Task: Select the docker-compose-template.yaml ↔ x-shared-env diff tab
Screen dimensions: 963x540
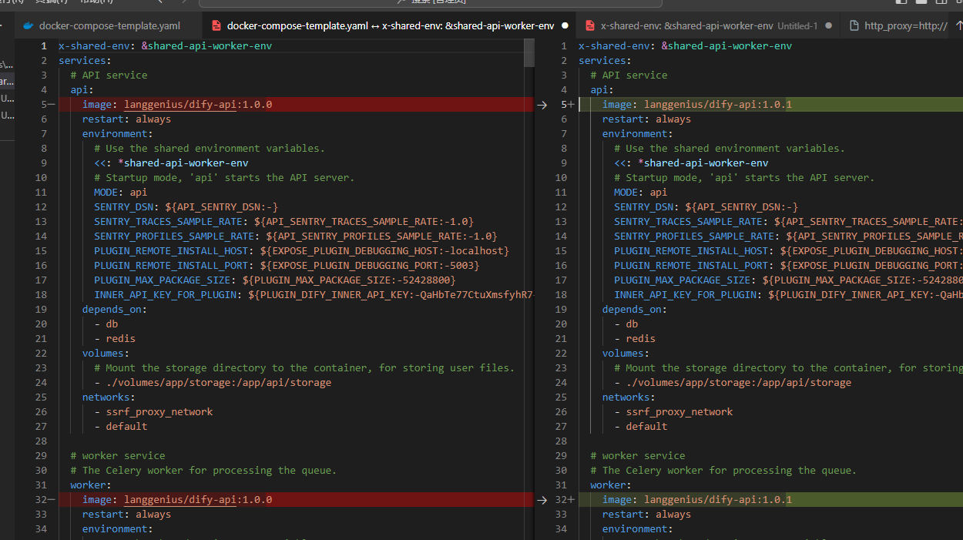Action: pyautogui.click(x=390, y=25)
